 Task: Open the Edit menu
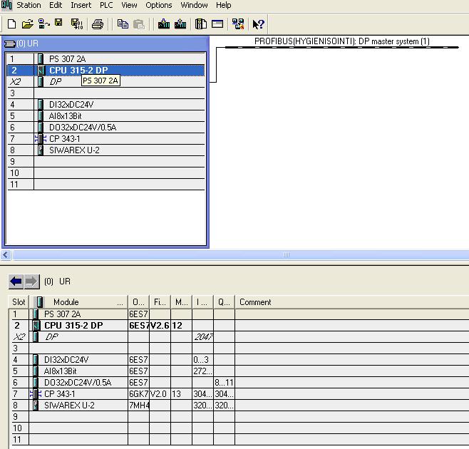click(56, 5)
